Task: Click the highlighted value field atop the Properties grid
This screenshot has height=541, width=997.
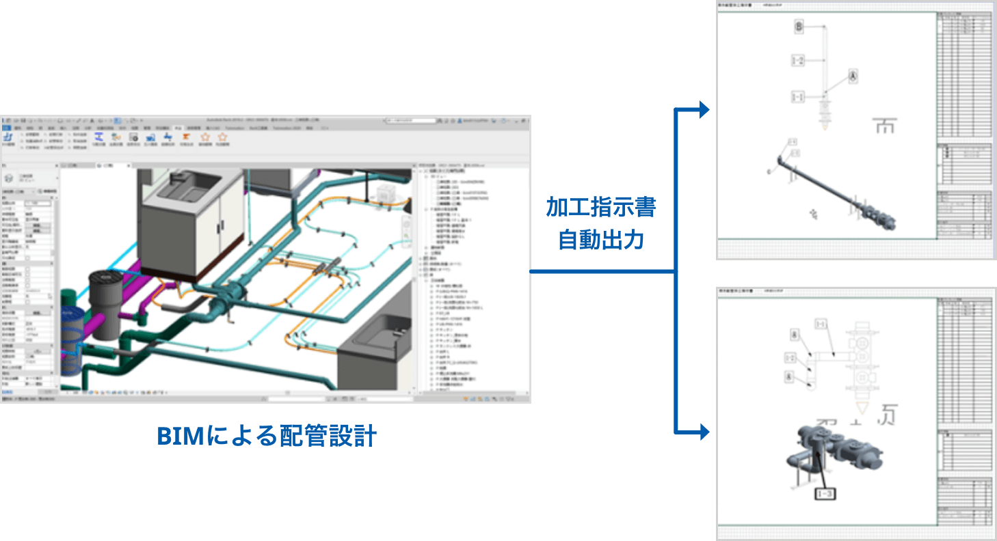Action: [x=38, y=204]
